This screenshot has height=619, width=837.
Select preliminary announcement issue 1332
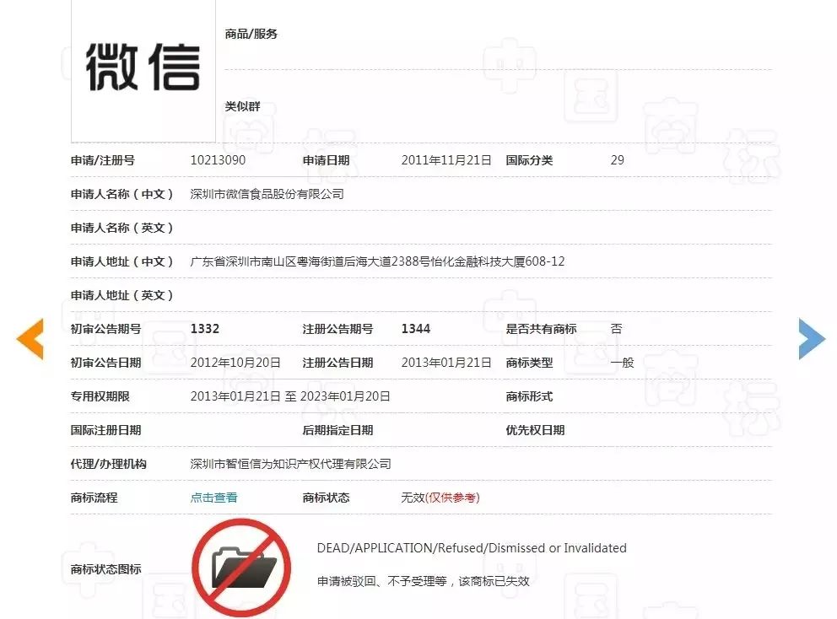[x=205, y=329]
